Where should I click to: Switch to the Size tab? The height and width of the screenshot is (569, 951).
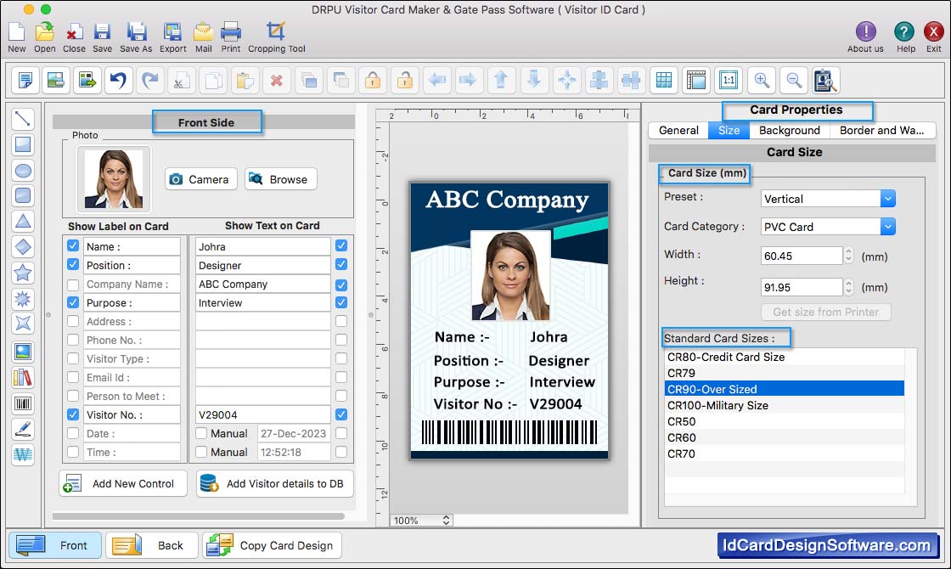pyautogui.click(x=729, y=131)
